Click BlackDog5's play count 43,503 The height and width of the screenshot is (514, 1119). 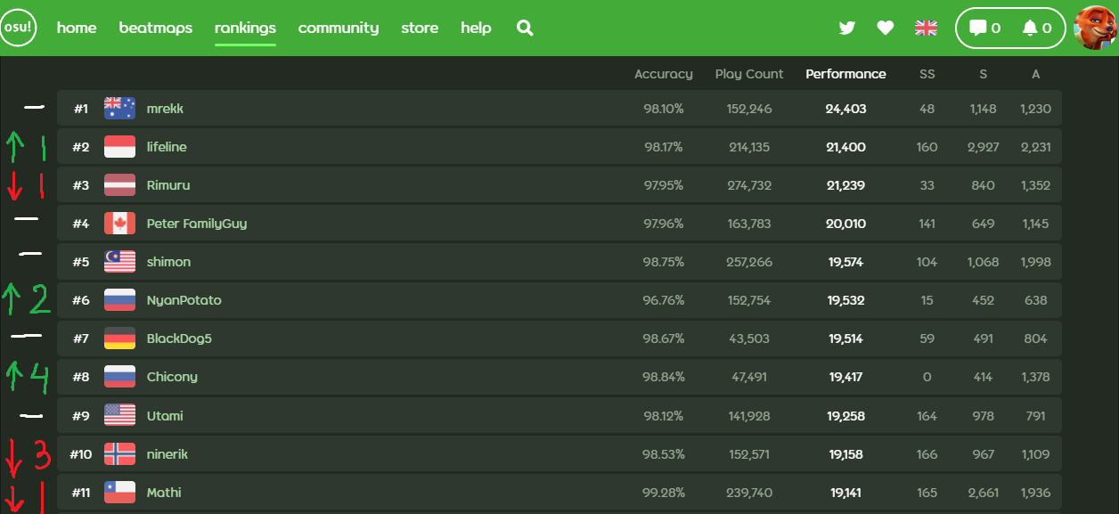pyautogui.click(x=749, y=339)
